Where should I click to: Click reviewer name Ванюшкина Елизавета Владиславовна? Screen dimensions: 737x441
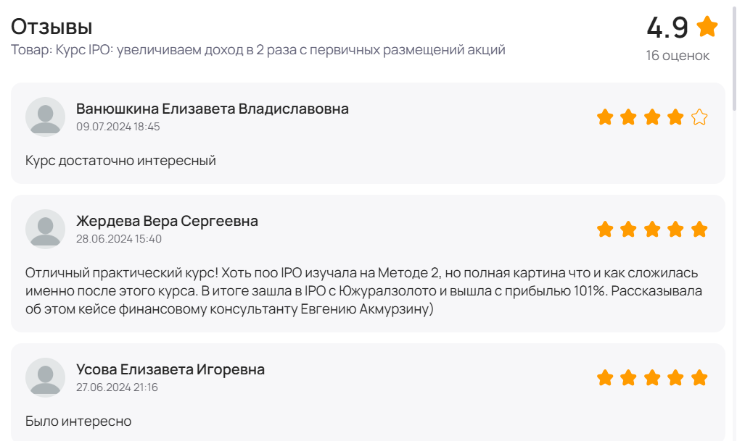point(212,109)
